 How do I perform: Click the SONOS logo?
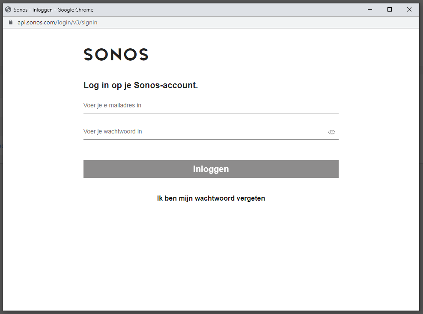point(116,54)
